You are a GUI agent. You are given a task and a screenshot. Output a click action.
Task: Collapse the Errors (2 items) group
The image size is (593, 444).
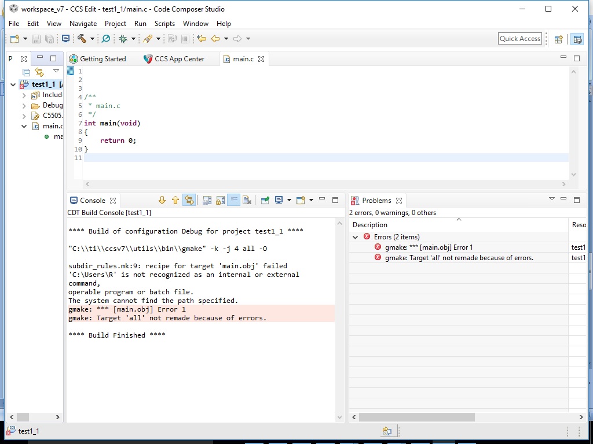356,237
